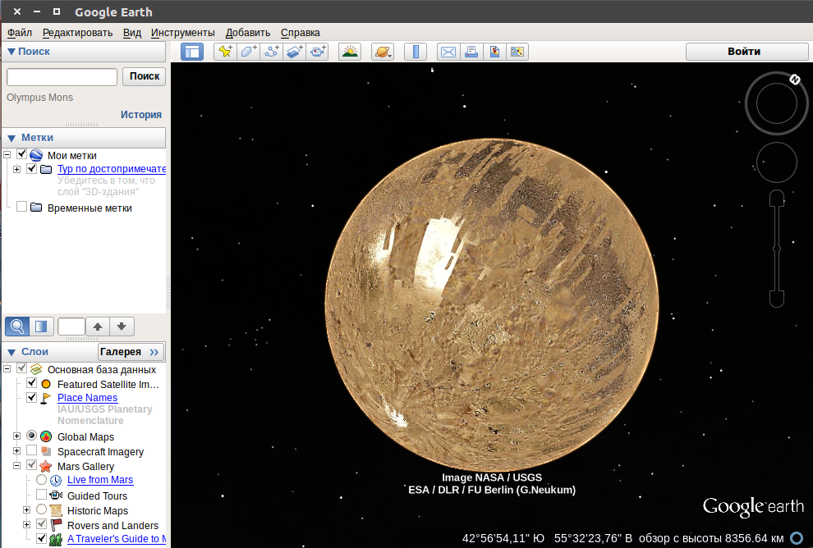Focus the search text input field

coord(62,76)
